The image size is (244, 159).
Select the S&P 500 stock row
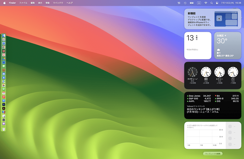pyautogui.click(x=199, y=99)
